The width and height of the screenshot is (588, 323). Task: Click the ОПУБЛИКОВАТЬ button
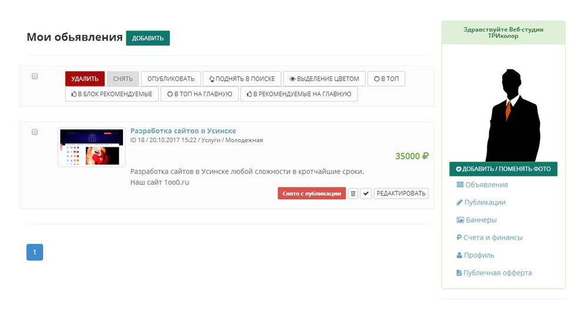pos(171,79)
